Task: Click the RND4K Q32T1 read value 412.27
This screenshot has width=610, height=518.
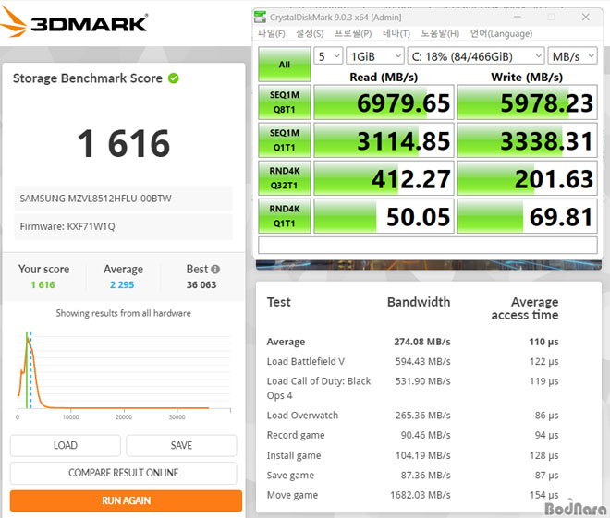Action: [384, 178]
